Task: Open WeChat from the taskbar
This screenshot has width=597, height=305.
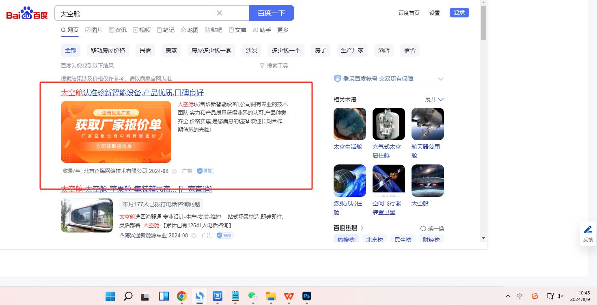Action: 253,296
